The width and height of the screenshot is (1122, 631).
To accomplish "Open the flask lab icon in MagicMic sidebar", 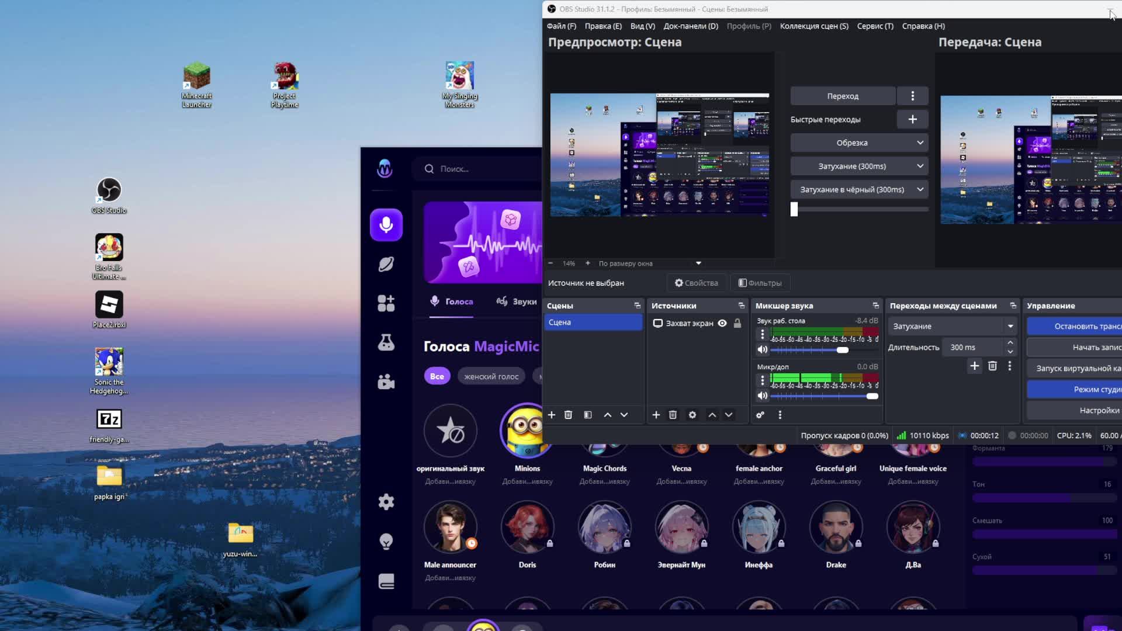I will 386,342.
